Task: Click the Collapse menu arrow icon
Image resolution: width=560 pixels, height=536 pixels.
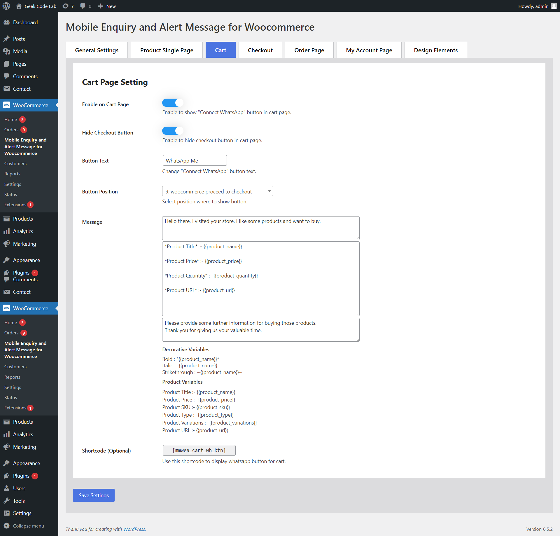Action: point(7,526)
